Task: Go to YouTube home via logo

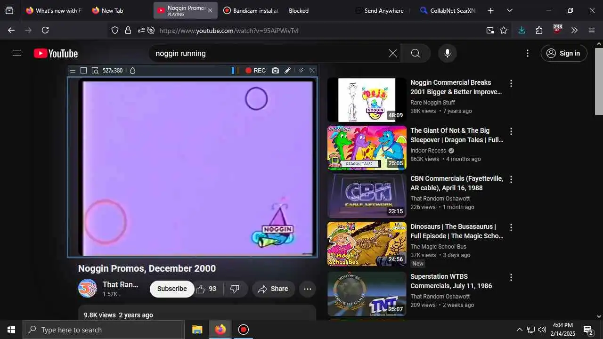Action: click(x=56, y=53)
